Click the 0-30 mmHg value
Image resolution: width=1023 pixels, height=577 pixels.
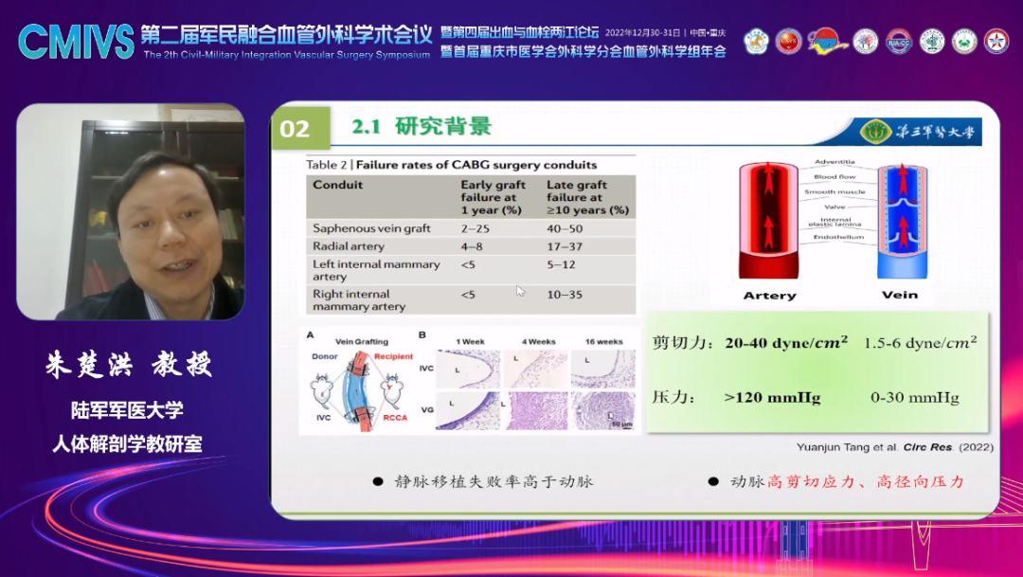(x=915, y=398)
